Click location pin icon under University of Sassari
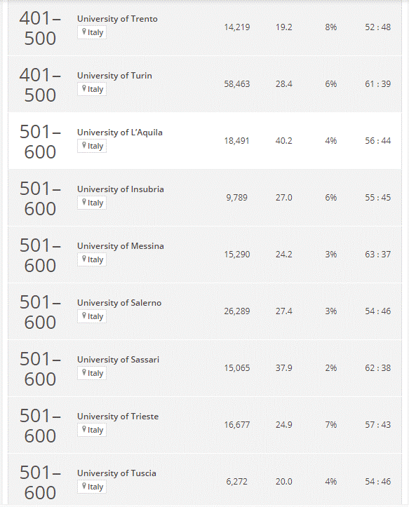Viewport: 409px width, 507px height. tap(84, 372)
